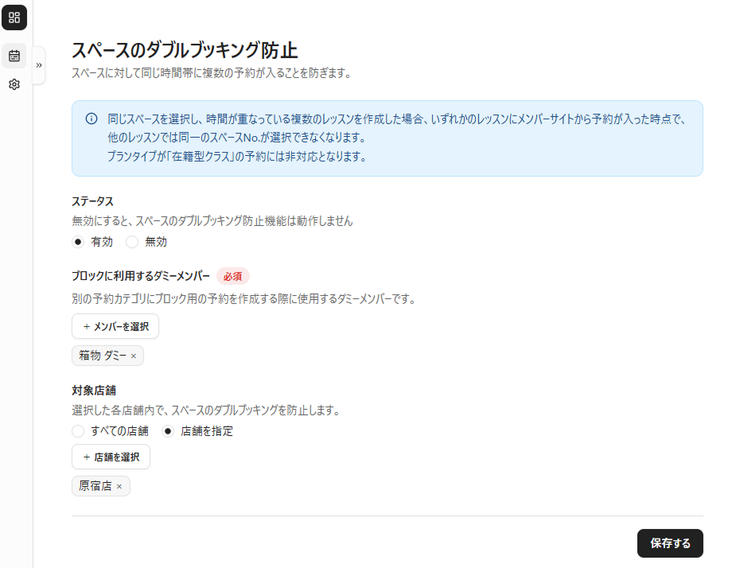Expand the sidebar with double-chevron
Viewport: 732px width, 568px height.
[x=39, y=65]
